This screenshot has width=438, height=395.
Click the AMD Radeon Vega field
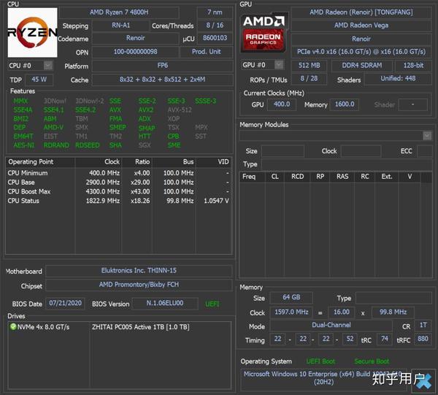point(361,26)
